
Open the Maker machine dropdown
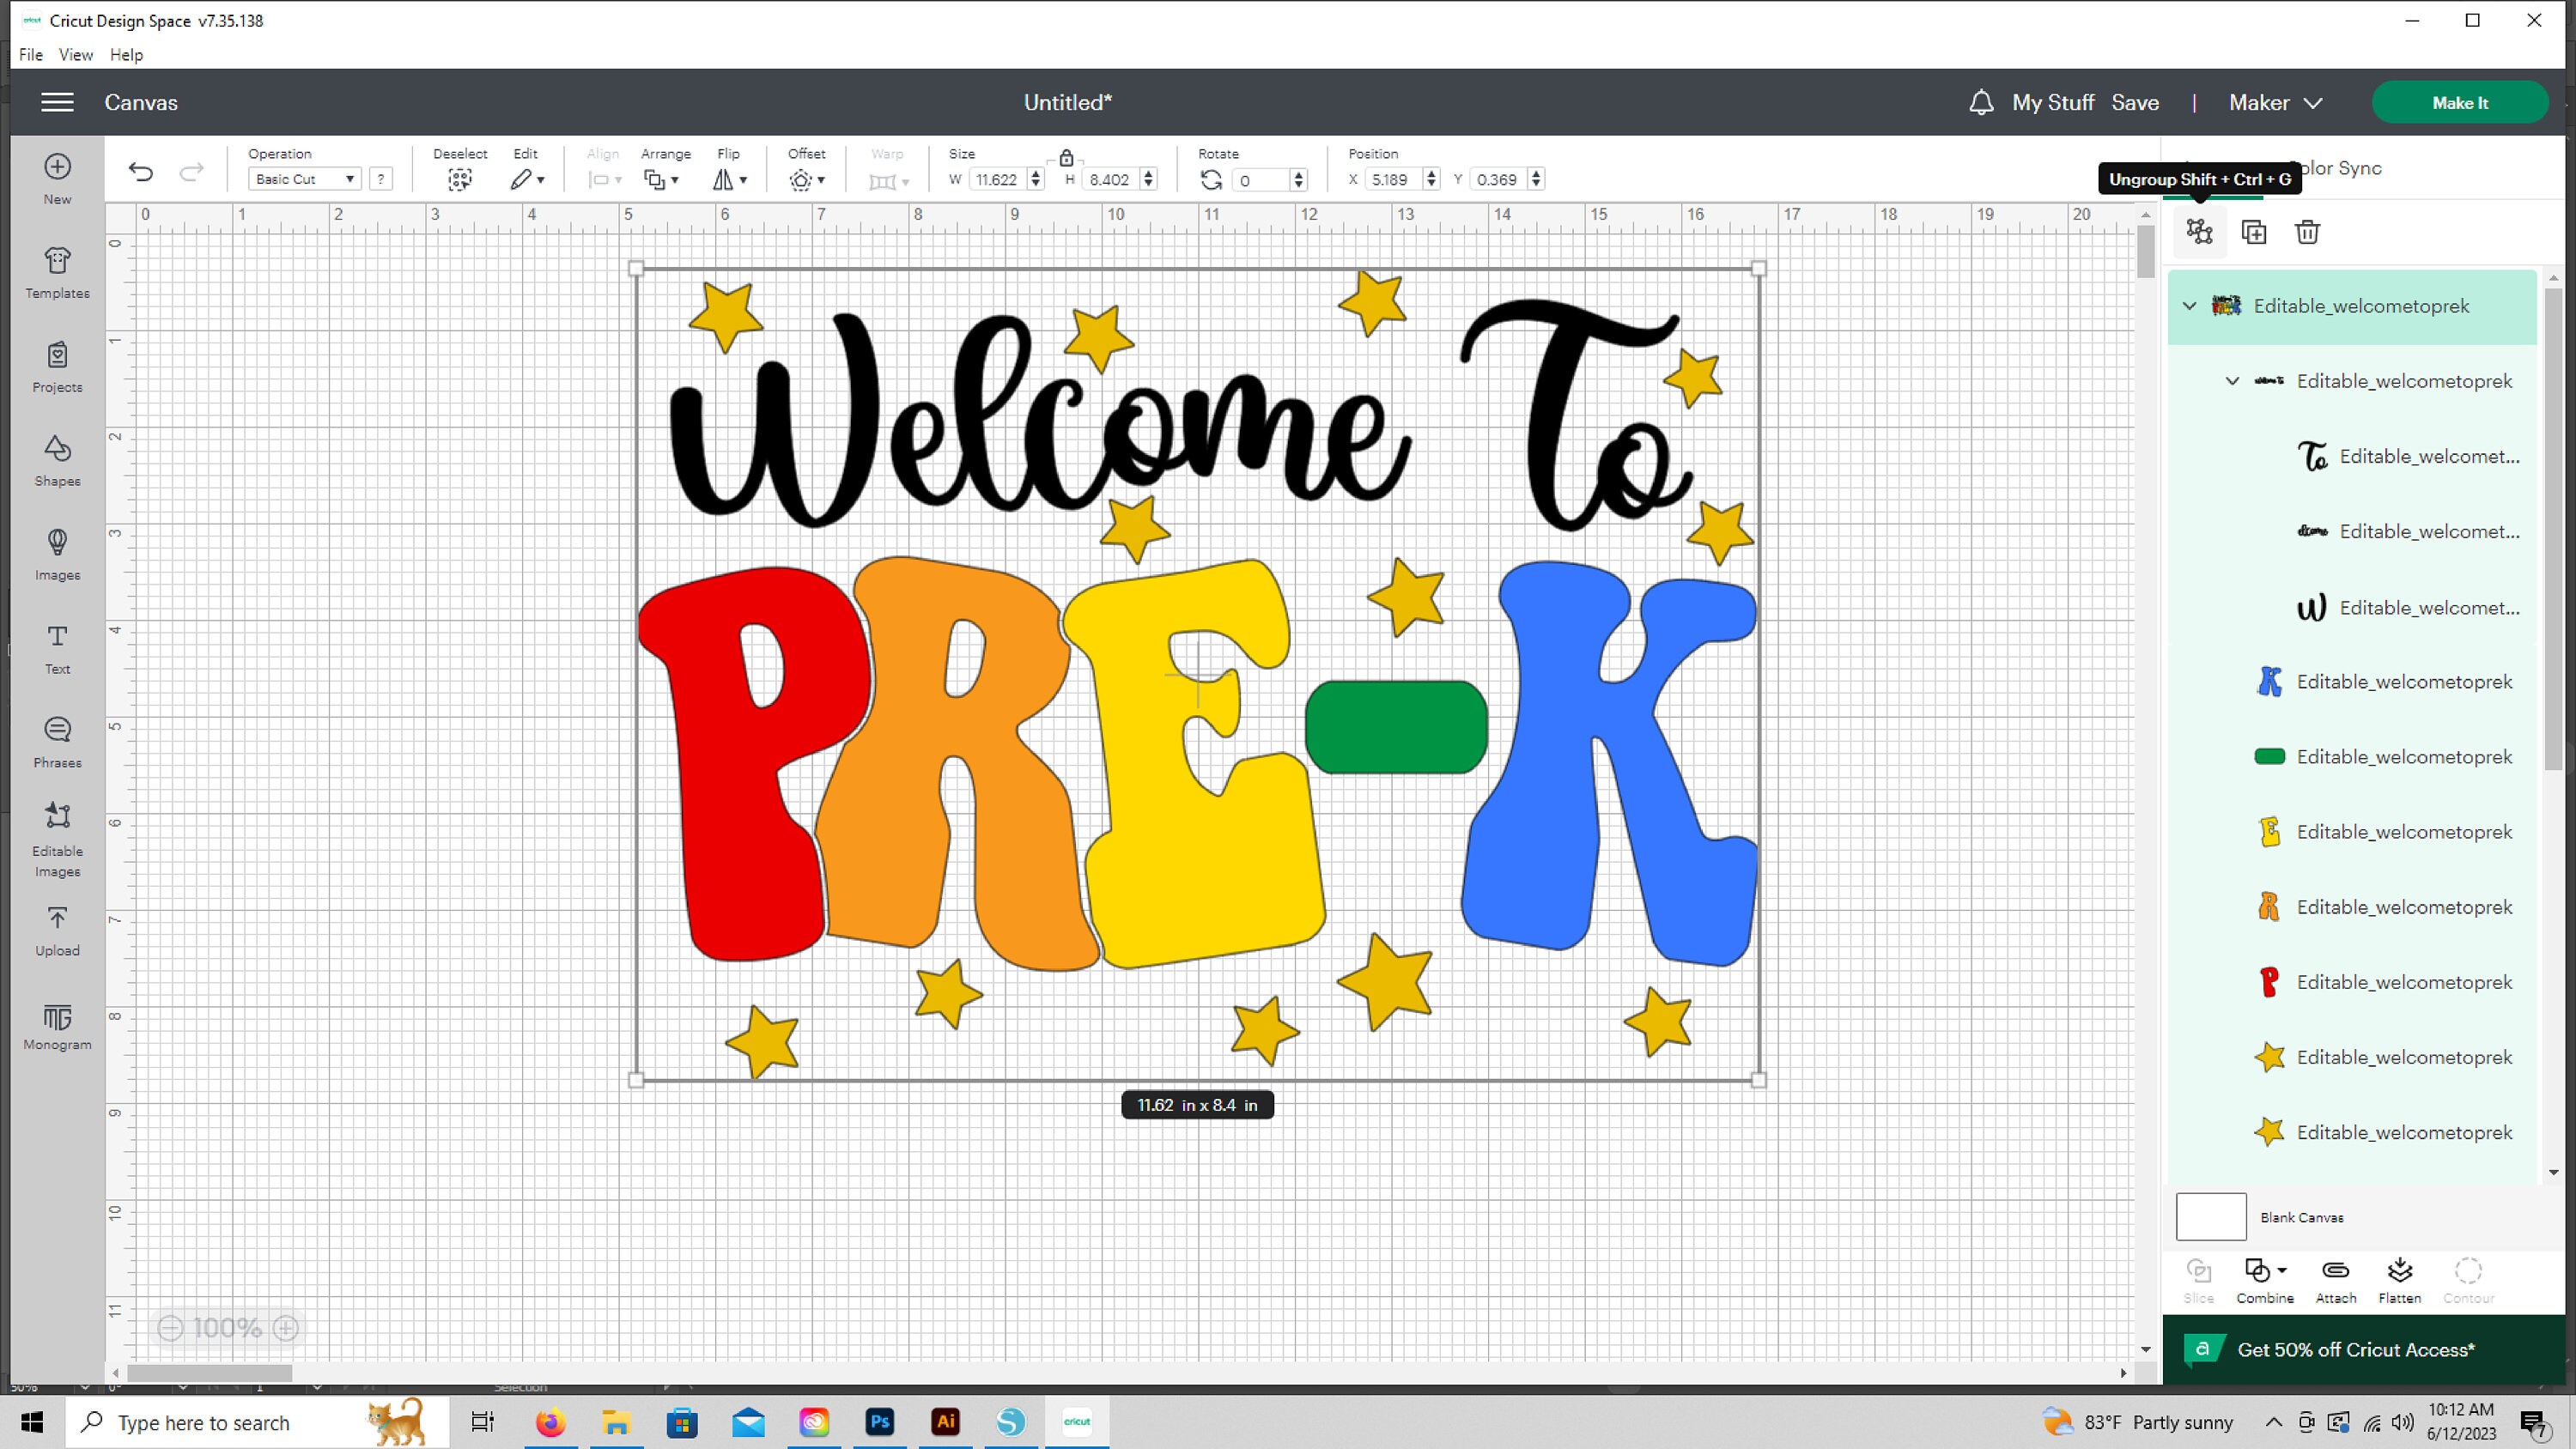(x=2273, y=102)
